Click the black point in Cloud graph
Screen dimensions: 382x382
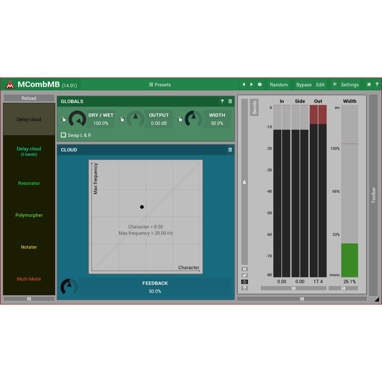142,207
